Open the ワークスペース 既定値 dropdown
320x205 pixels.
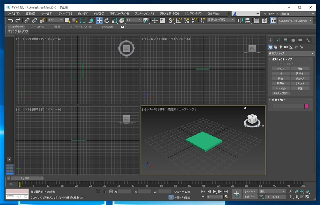(x=297, y=14)
